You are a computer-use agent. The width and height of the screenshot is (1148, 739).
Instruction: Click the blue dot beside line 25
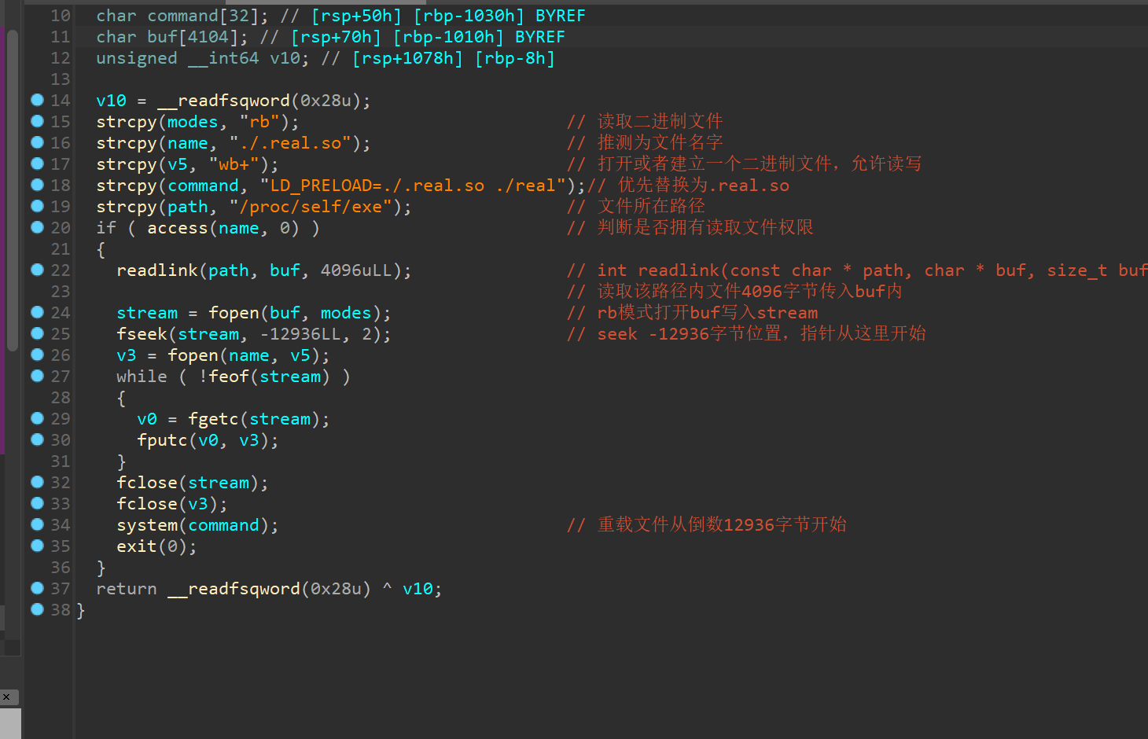click(37, 333)
